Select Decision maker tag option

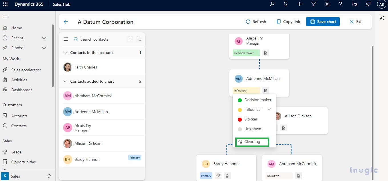point(254,100)
